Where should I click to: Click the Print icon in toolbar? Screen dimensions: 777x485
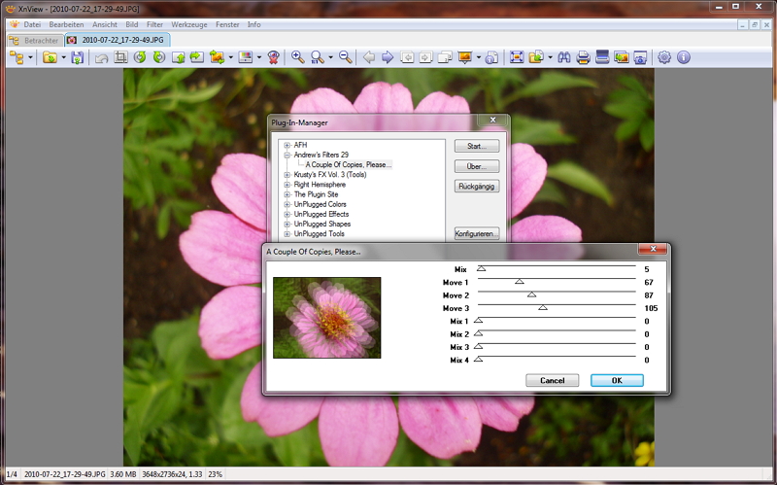(x=584, y=58)
